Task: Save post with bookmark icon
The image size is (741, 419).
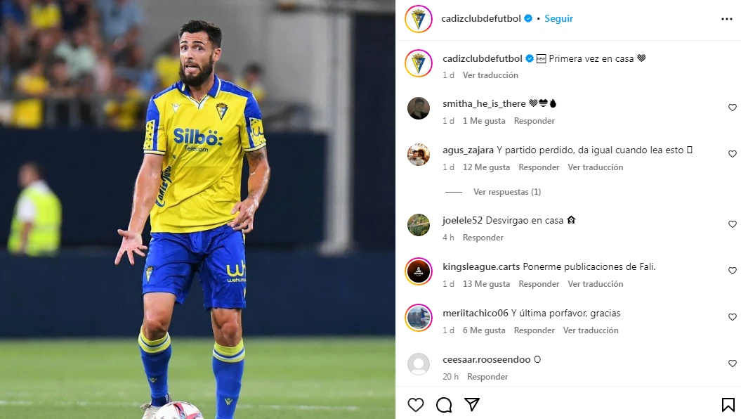Action: 728,405
